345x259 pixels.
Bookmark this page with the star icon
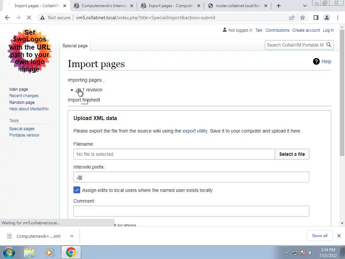click(303, 18)
